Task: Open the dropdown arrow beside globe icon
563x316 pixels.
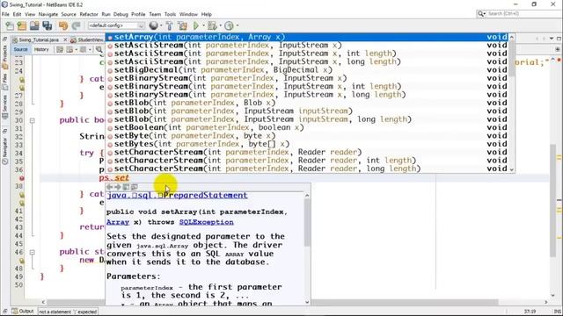Action: pos(160,25)
